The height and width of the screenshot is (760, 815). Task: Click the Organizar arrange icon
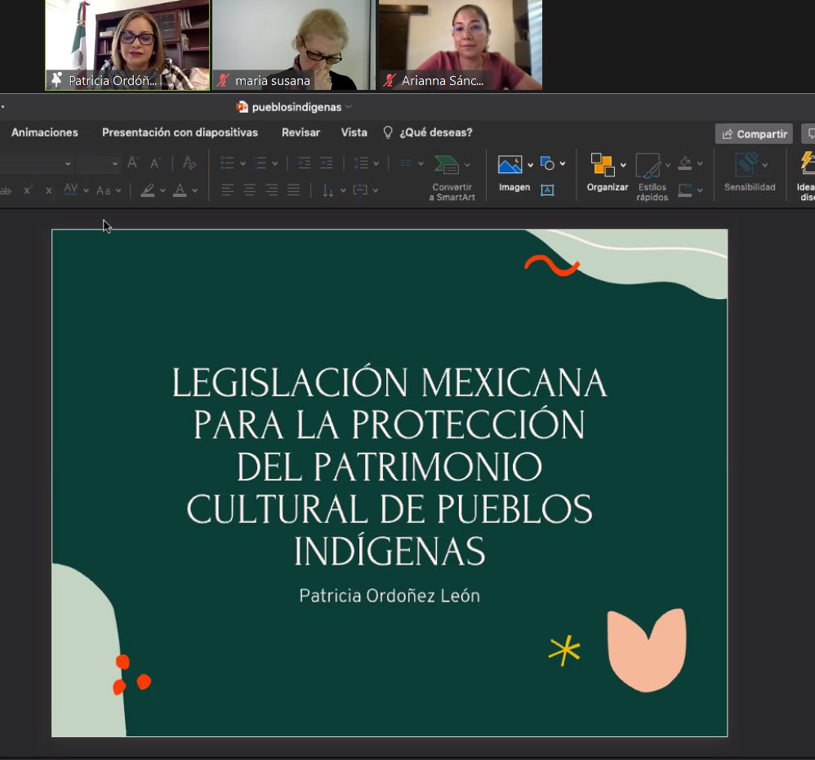(603, 165)
